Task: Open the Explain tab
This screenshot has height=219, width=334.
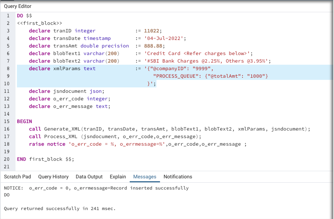Action: [x=118, y=177]
